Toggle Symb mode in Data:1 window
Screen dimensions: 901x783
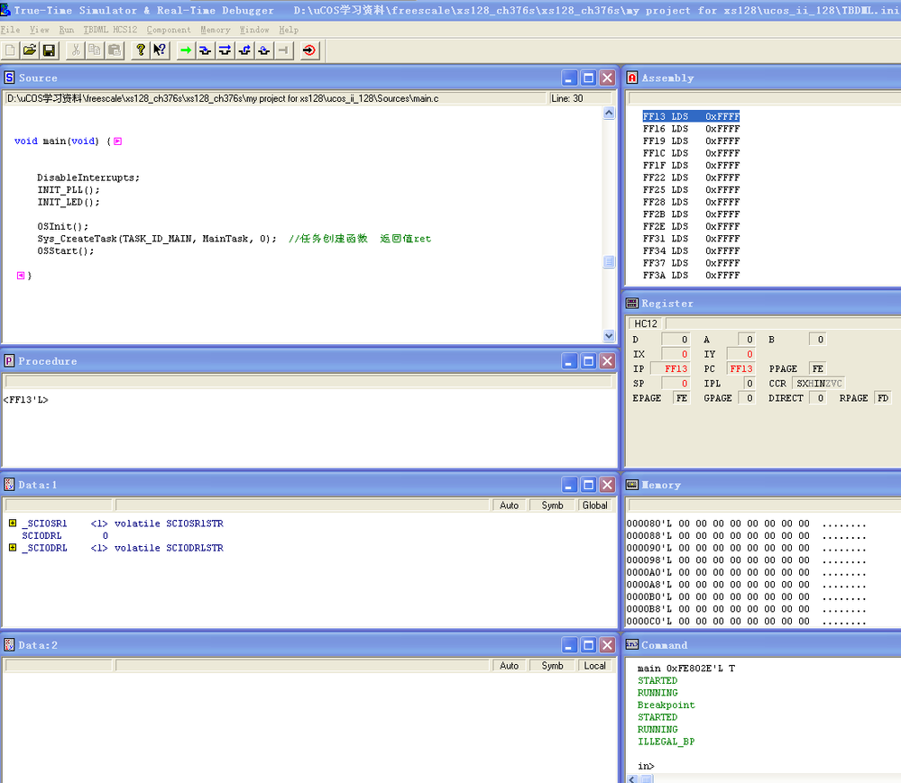(552, 505)
